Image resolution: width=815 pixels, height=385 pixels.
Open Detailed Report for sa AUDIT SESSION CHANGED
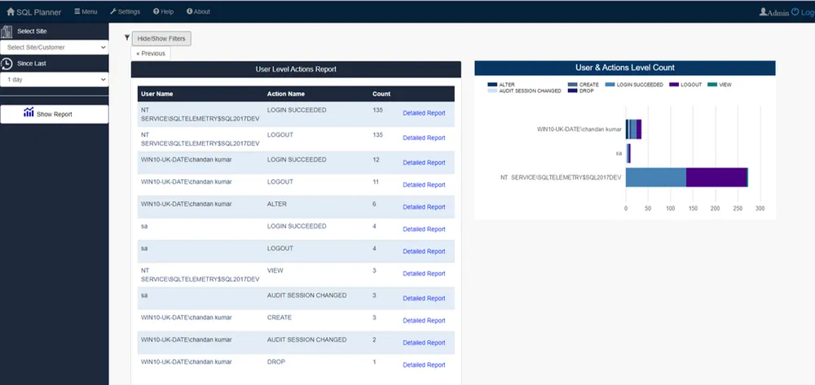[x=424, y=299]
